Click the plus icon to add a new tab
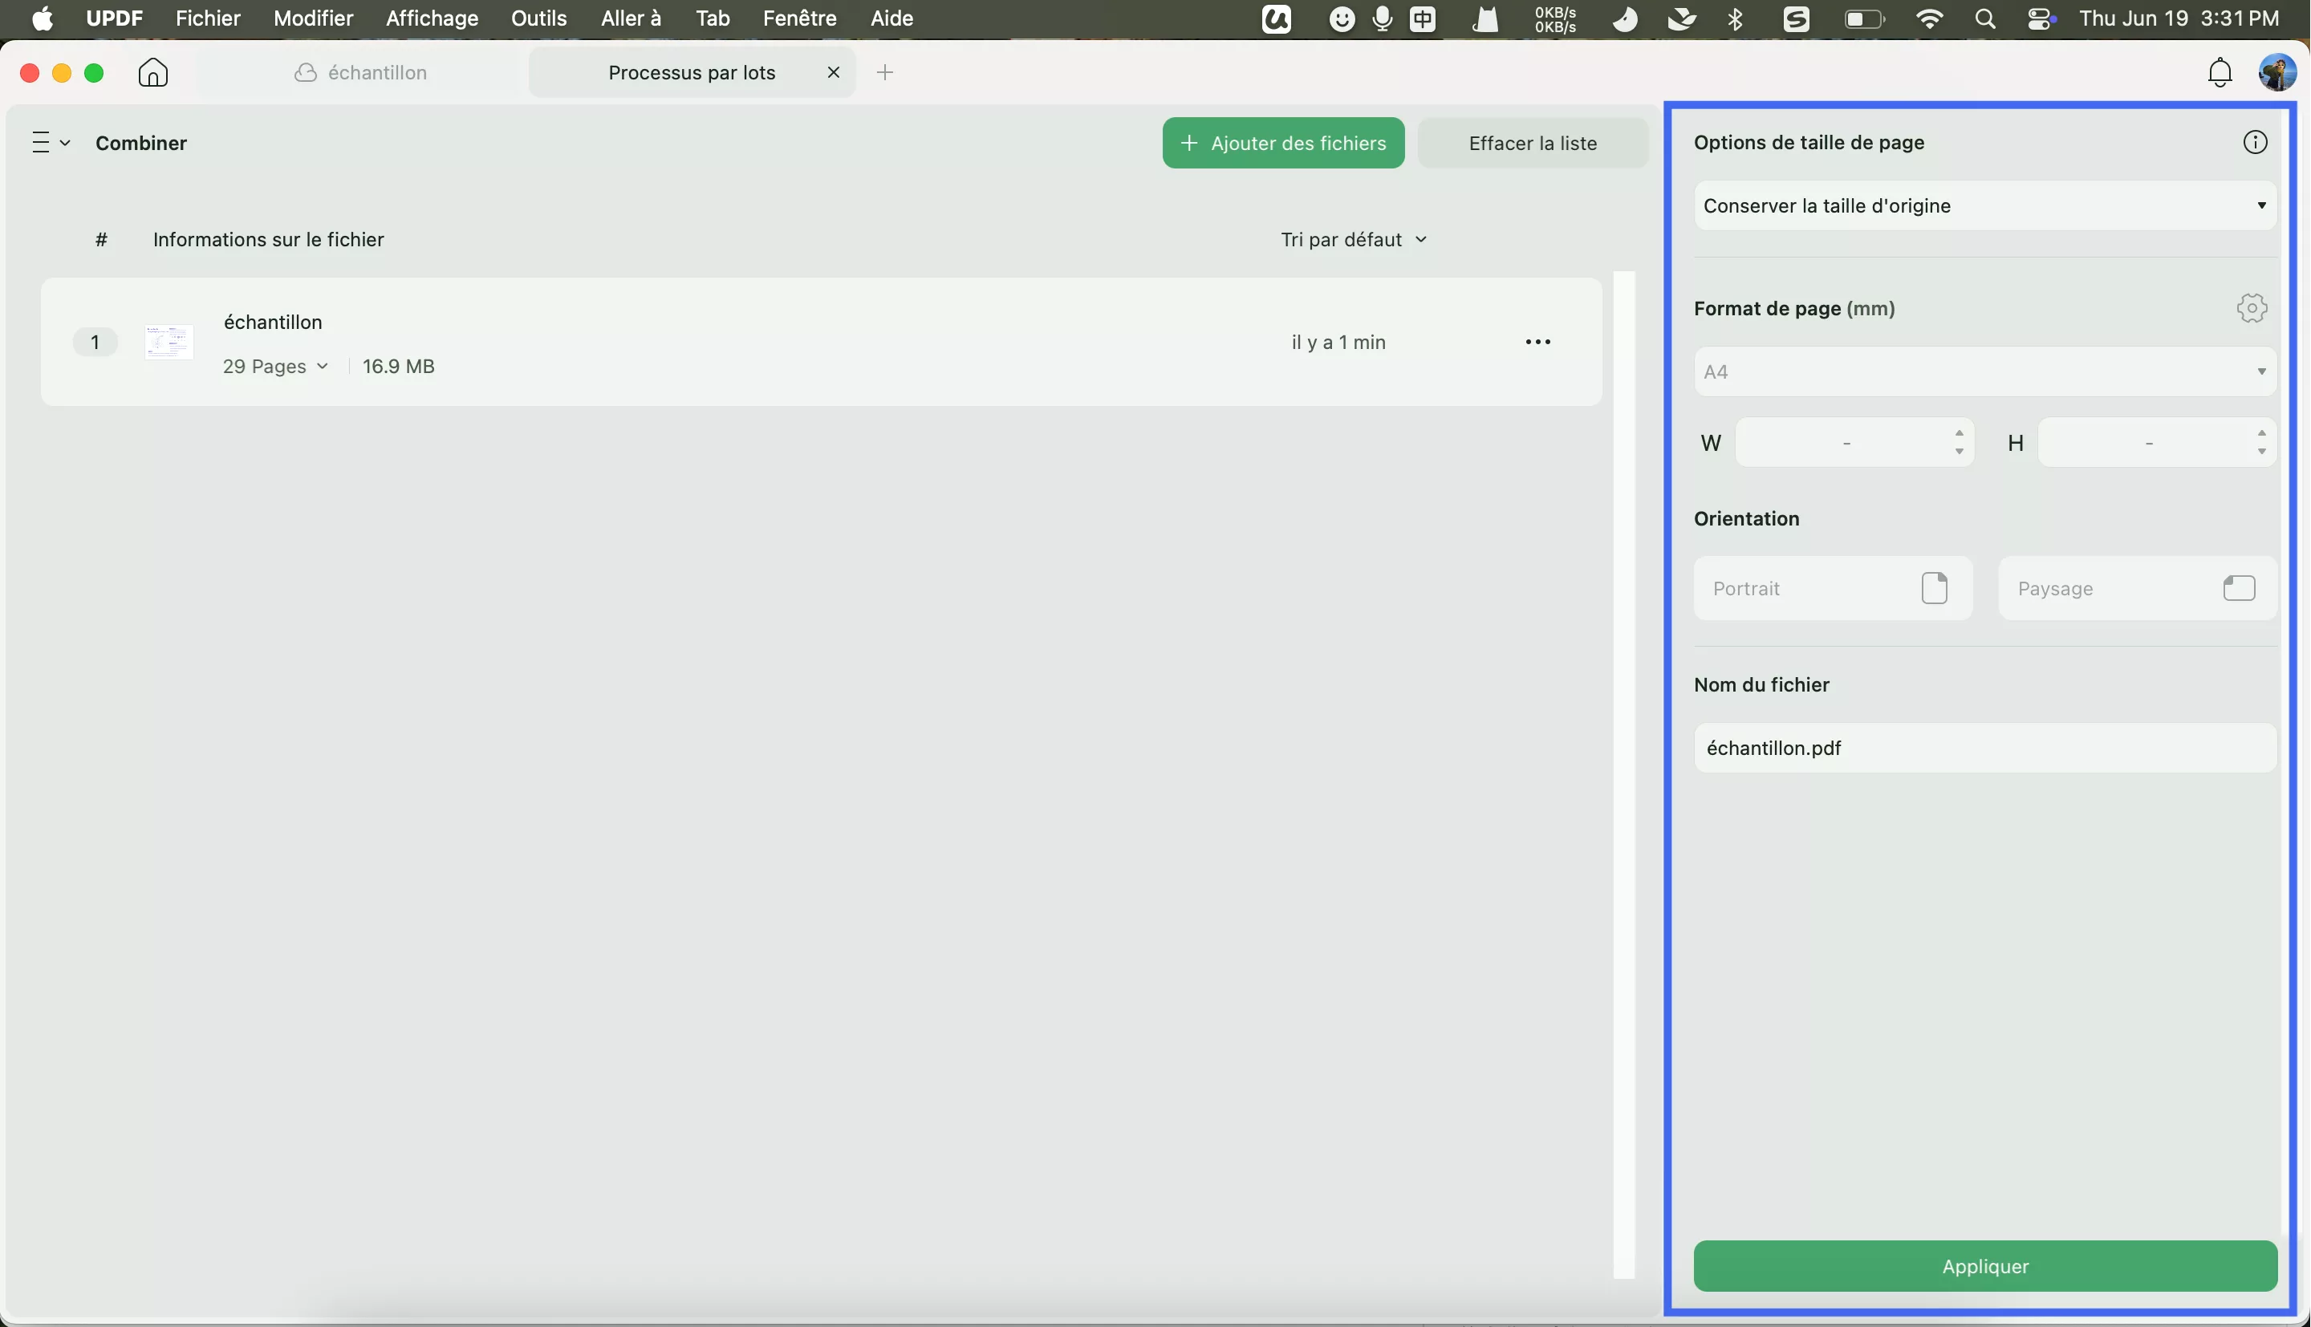 (885, 72)
